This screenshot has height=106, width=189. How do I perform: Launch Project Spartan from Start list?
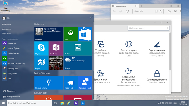pyautogui.click(x=10, y=53)
